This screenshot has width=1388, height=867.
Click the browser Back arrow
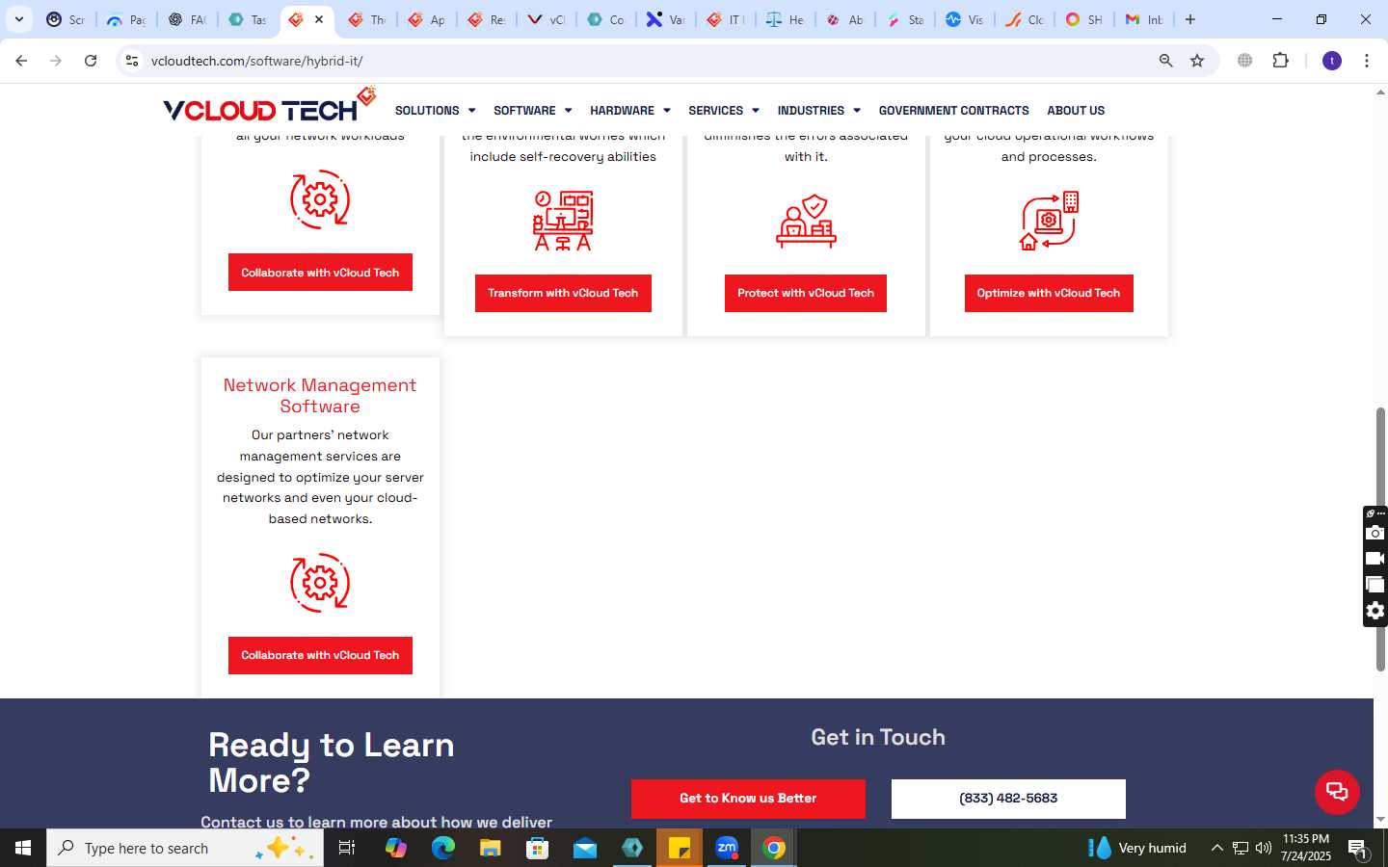21,61
